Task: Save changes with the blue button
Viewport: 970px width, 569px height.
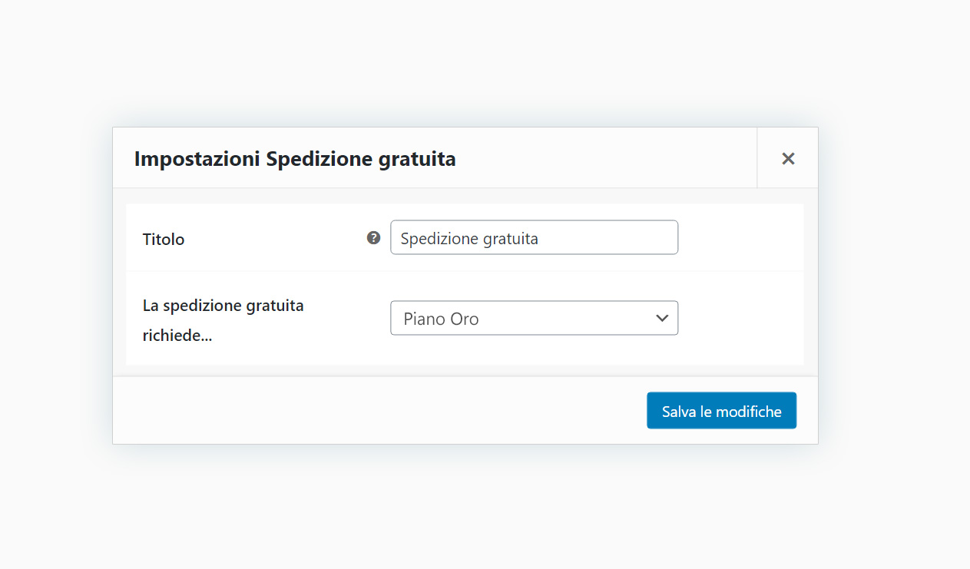Action: pyautogui.click(x=721, y=411)
